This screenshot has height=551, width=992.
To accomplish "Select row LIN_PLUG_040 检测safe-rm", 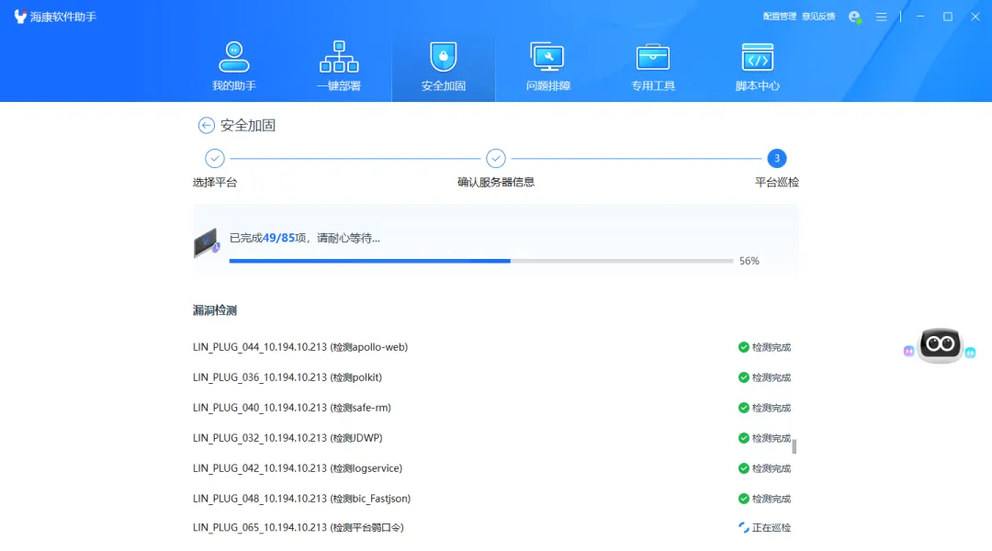I will [492, 408].
